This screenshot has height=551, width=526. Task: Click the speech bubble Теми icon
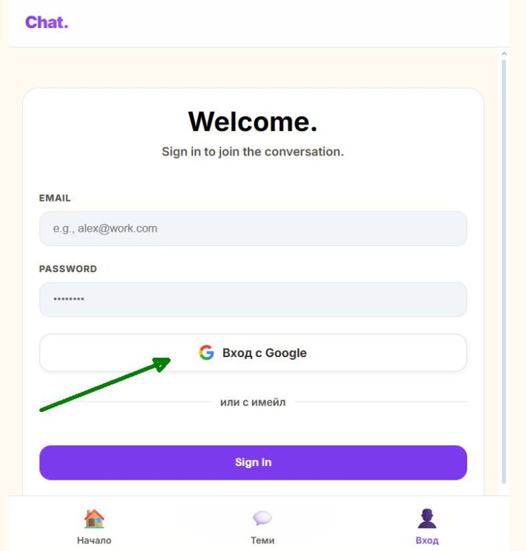(262, 518)
